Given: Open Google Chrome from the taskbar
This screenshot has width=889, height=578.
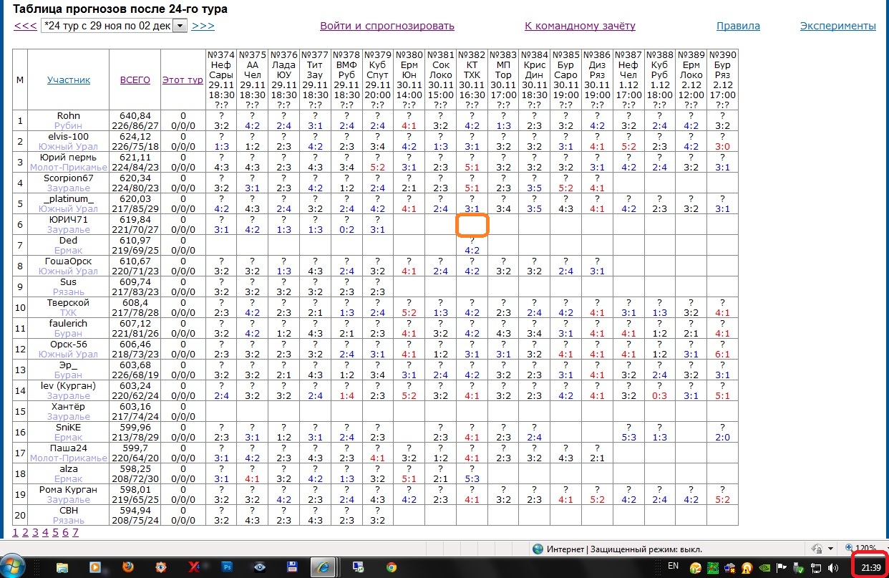Looking at the screenshot, I should tap(391, 567).
